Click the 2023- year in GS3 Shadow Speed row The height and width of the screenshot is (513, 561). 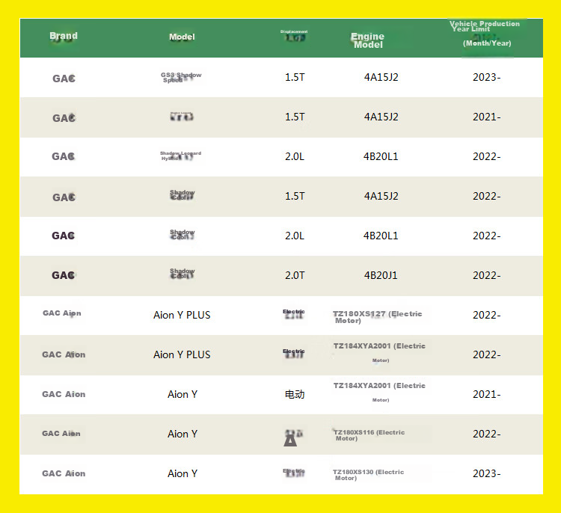click(x=487, y=77)
